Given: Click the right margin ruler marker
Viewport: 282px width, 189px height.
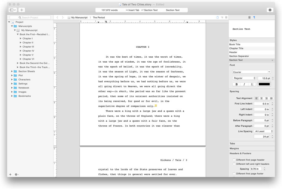Looking at the screenshot, I should click(x=187, y=22).
